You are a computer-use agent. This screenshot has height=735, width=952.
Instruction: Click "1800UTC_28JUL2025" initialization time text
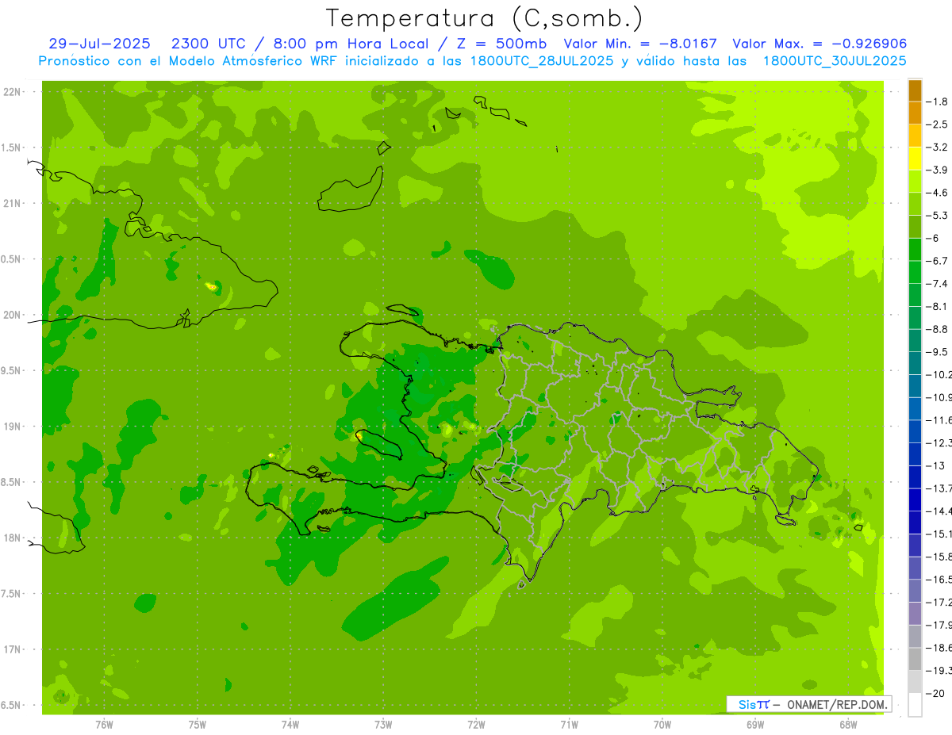[542, 60]
